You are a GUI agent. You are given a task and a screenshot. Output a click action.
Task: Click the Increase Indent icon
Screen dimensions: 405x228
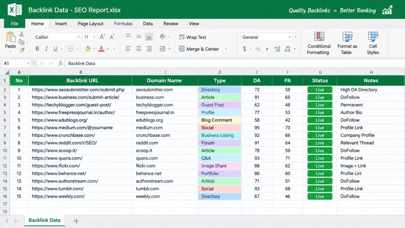pos(162,49)
